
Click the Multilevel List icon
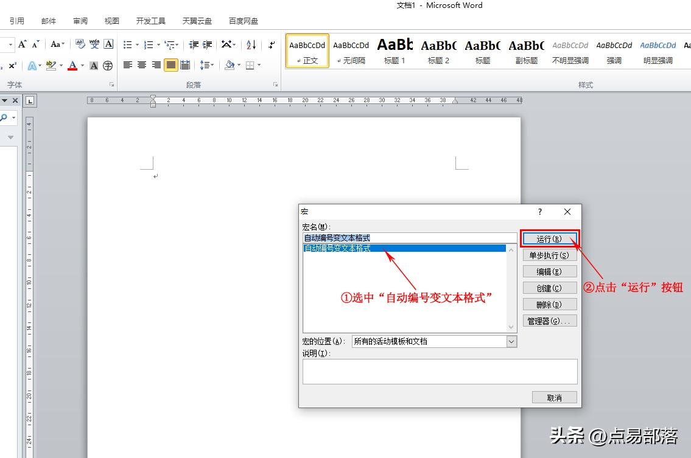pos(170,44)
